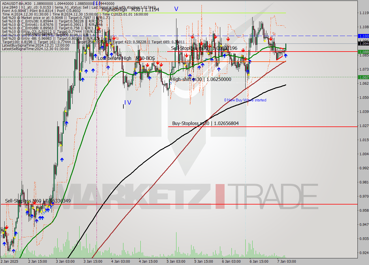The image size is (369, 265).
Task: Click the 'Sell %10 @ C_Entry88' line
Action: 51,28
